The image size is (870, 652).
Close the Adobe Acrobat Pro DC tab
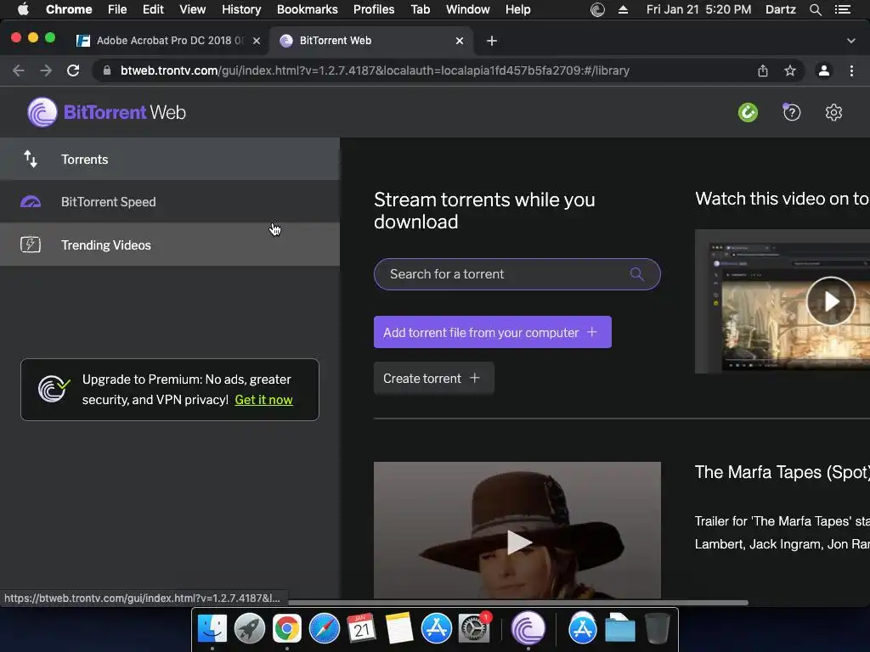click(x=257, y=41)
